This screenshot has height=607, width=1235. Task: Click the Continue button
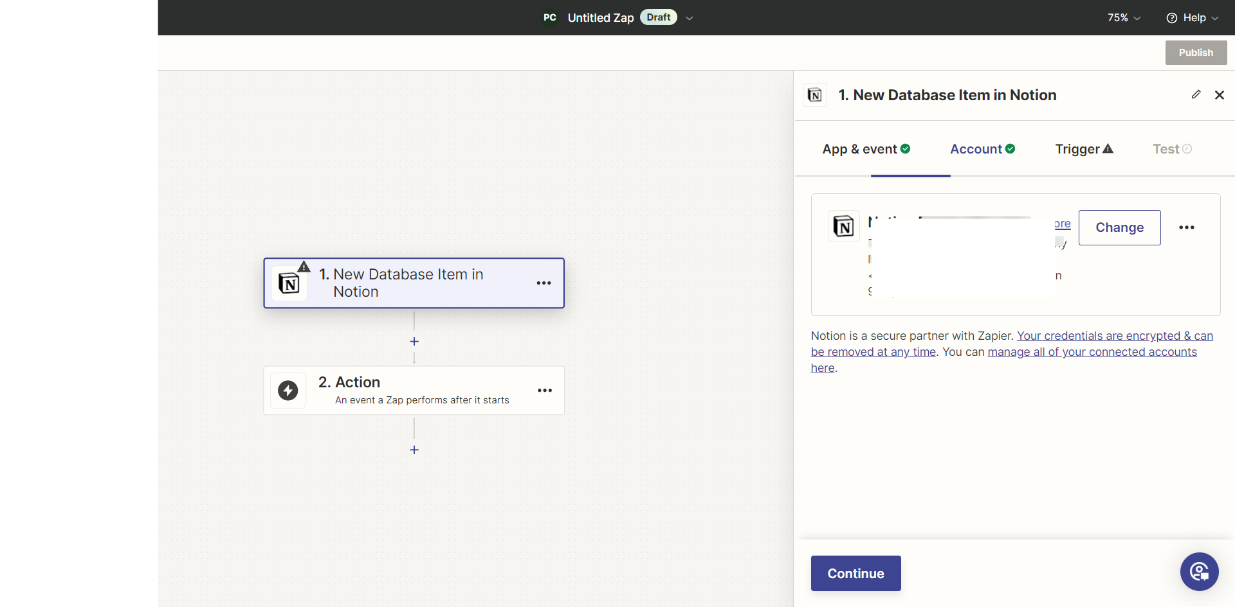(x=855, y=573)
